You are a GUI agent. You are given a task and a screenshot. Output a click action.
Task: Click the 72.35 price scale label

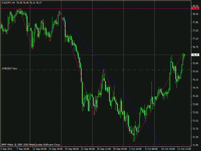tap(195, 137)
